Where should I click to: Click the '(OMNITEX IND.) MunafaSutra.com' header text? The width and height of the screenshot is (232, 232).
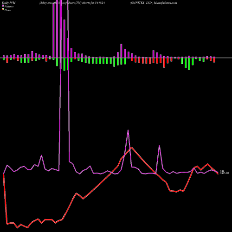[x=153, y=3]
